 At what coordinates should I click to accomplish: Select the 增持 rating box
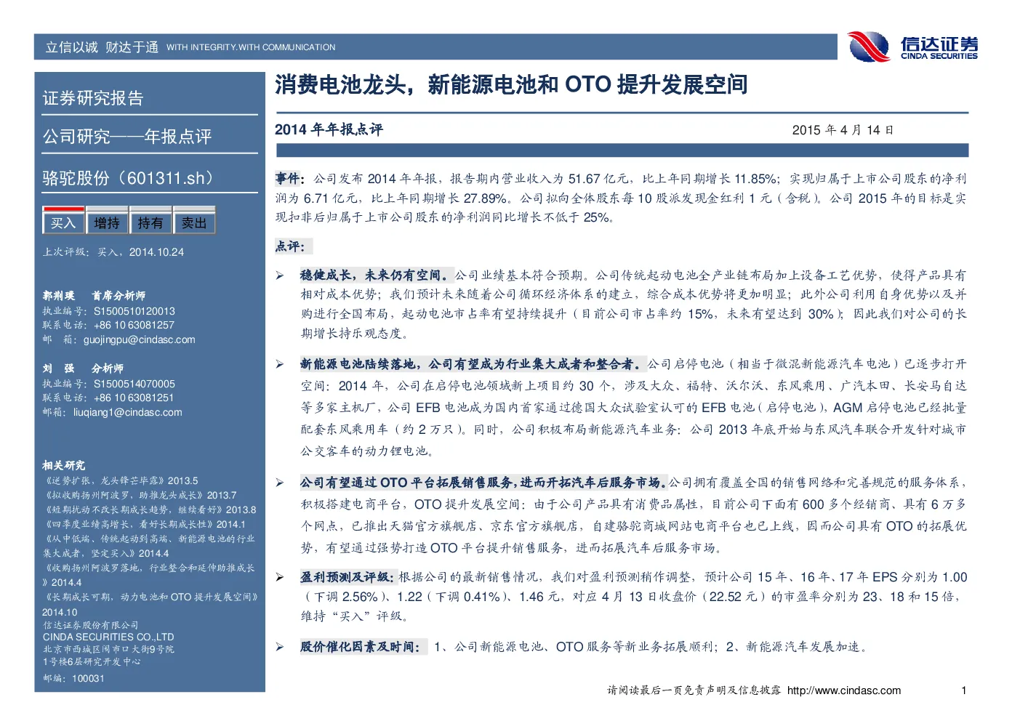[107, 220]
